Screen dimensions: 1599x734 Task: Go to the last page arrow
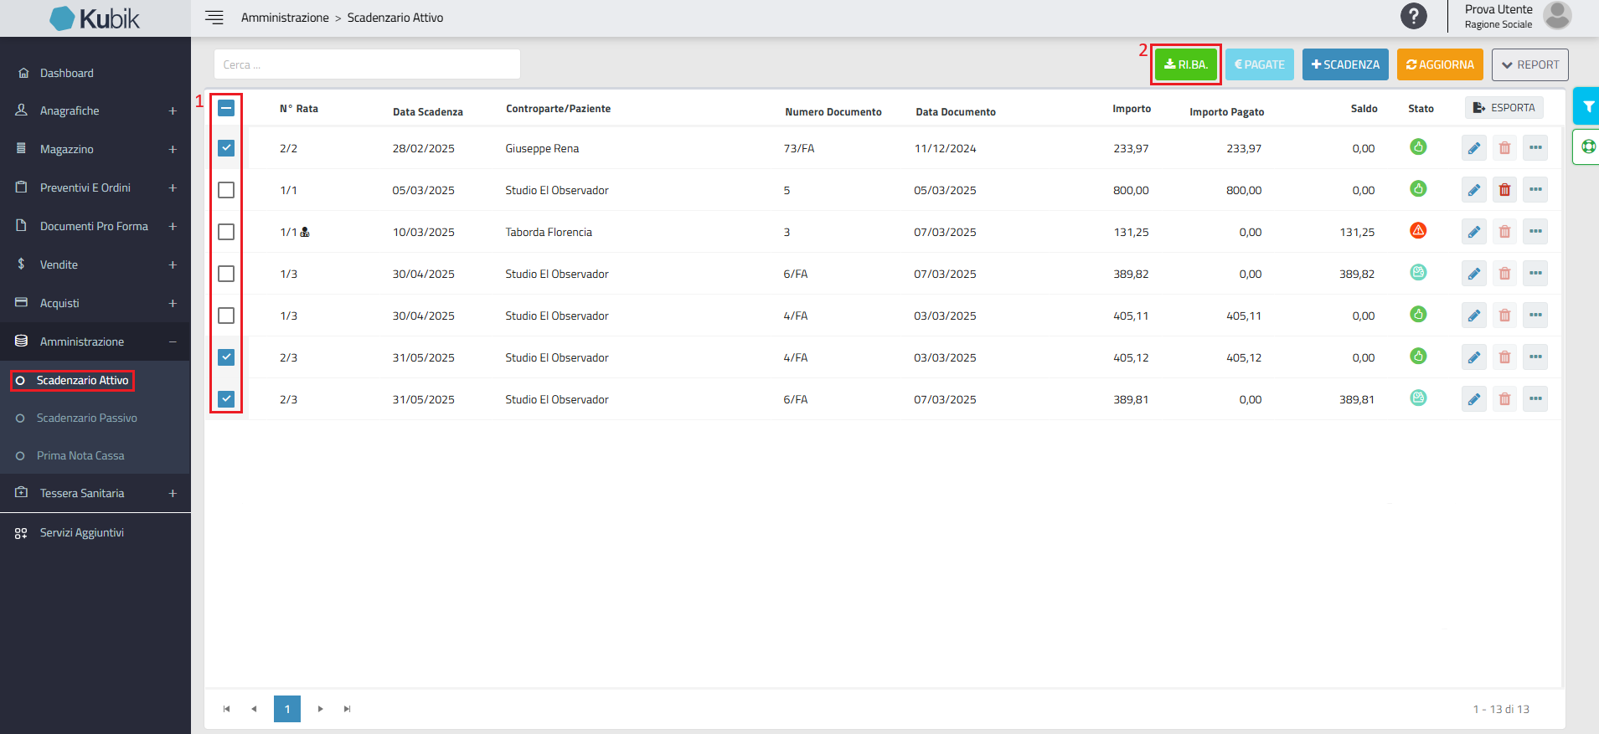(x=347, y=709)
